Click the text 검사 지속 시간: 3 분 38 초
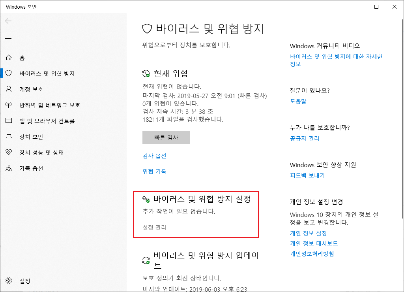The image size is (404, 292). point(178,111)
